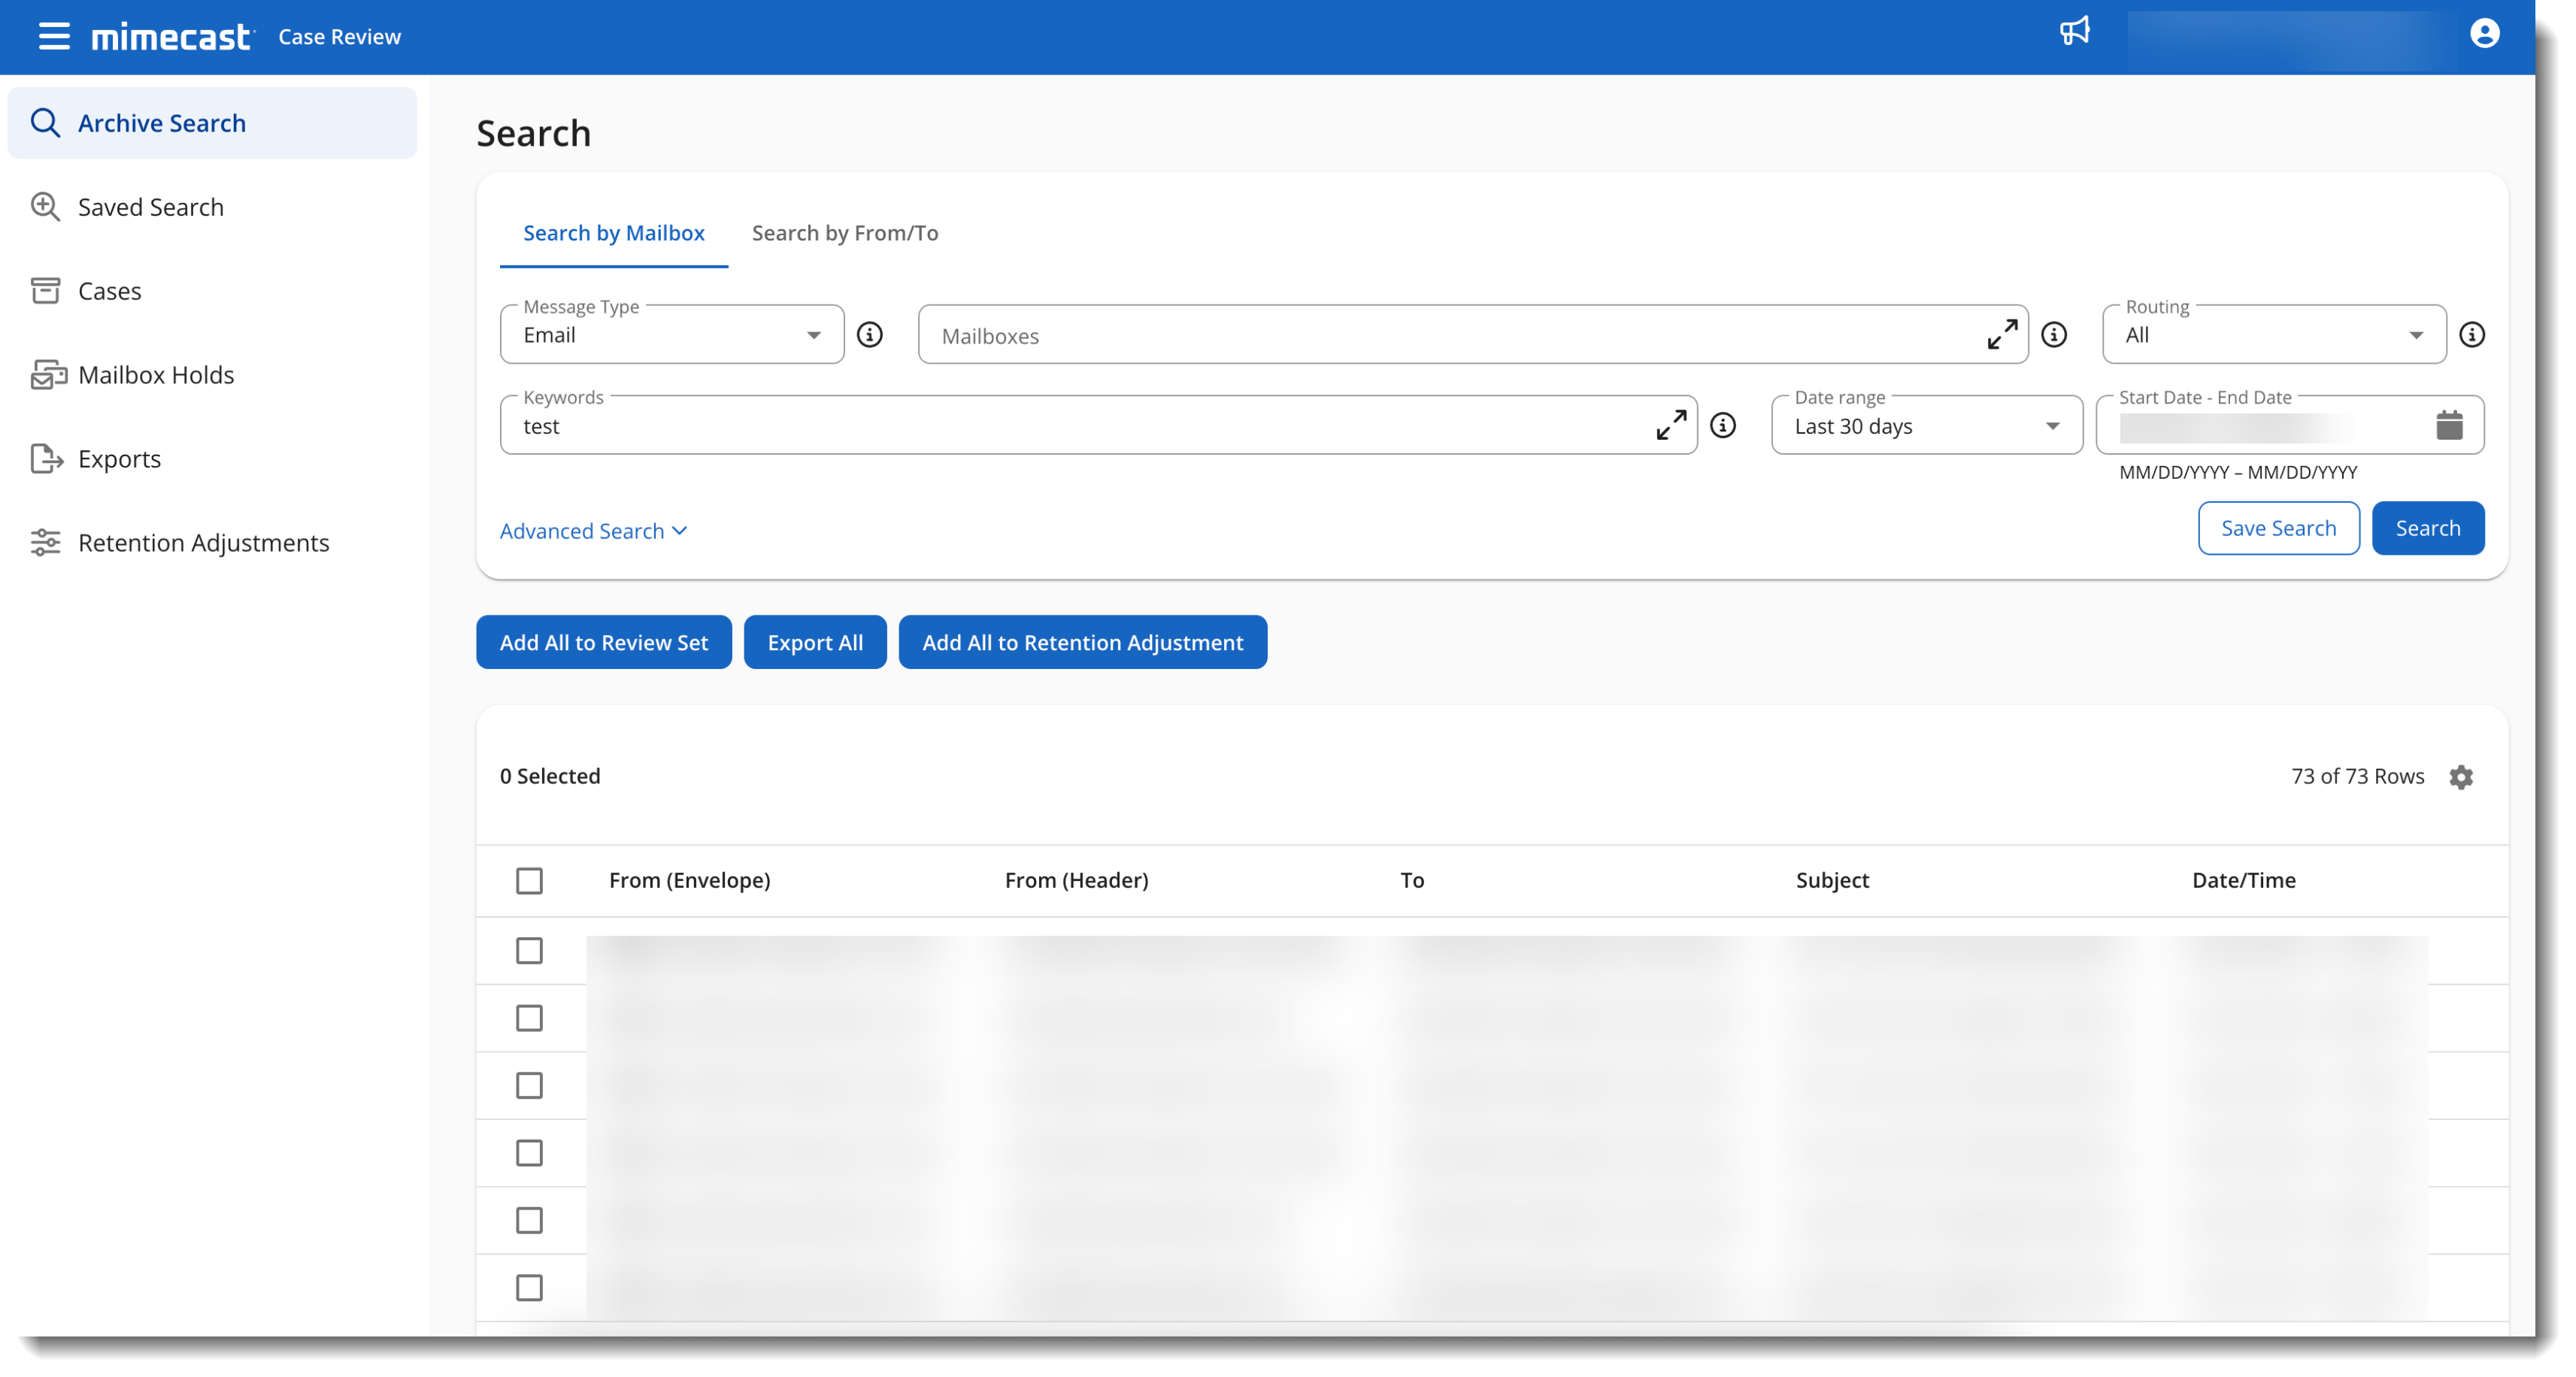Image resolution: width=2576 pixels, height=1377 pixels.
Task: Click inside the Mailboxes input field
Action: pyautogui.click(x=1400, y=335)
